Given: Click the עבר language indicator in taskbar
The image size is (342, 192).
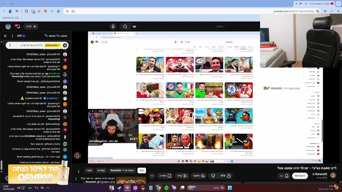Looking at the screenshot, I should click(30, 188).
